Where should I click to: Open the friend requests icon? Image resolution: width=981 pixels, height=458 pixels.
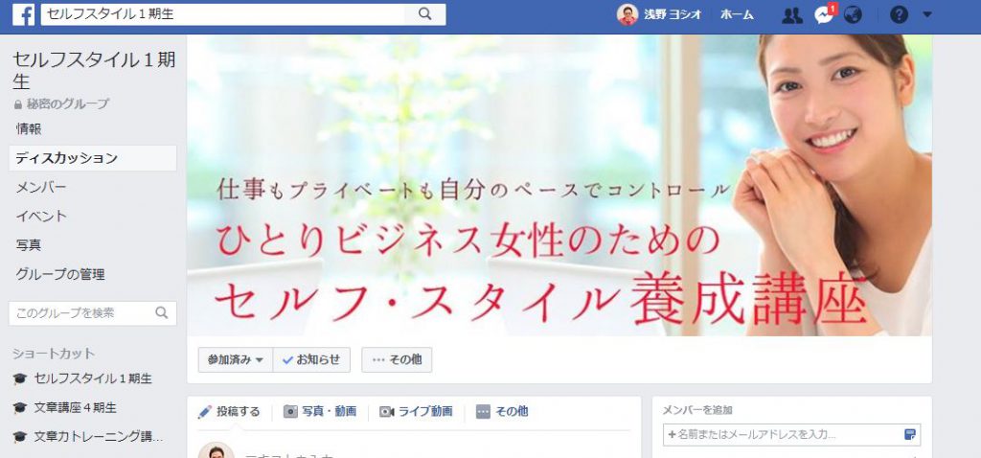pos(792,15)
